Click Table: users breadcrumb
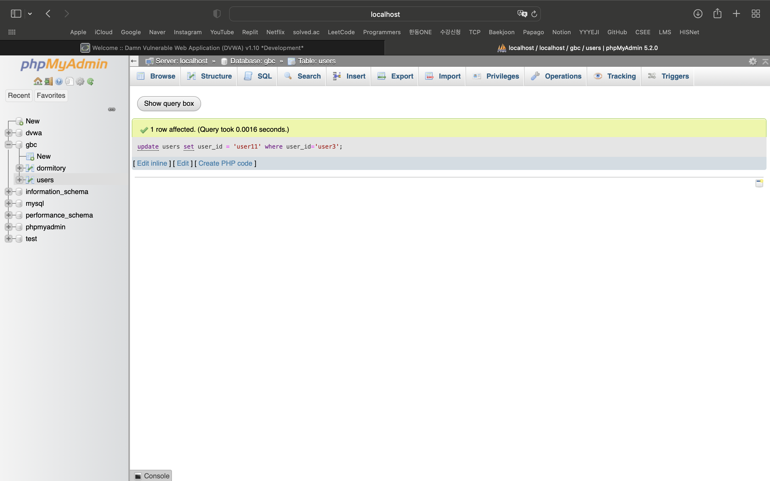Viewport: 770px width, 481px height. 317,61
